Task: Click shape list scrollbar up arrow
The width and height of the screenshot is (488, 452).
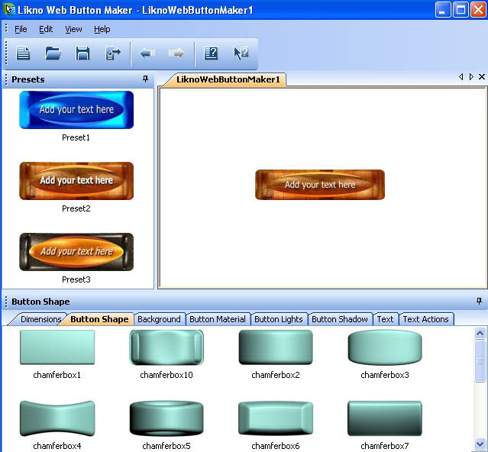Action: tap(480, 333)
